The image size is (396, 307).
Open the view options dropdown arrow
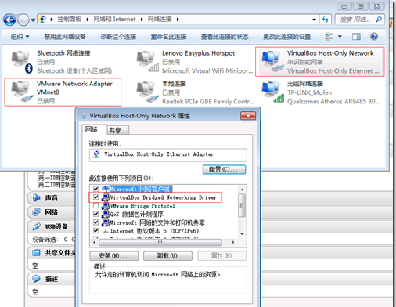coord(340,37)
